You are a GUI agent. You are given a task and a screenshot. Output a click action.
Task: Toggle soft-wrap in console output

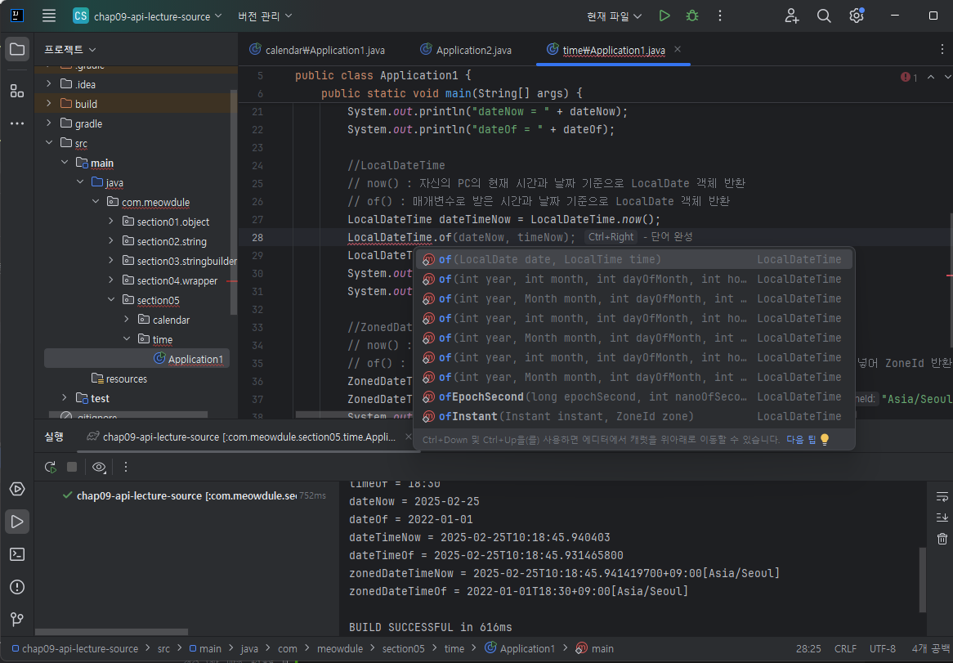click(942, 496)
